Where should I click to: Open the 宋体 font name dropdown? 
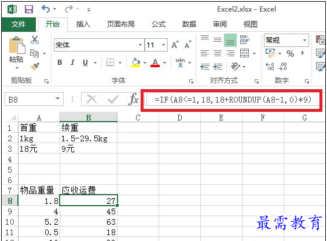pos(140,45)
